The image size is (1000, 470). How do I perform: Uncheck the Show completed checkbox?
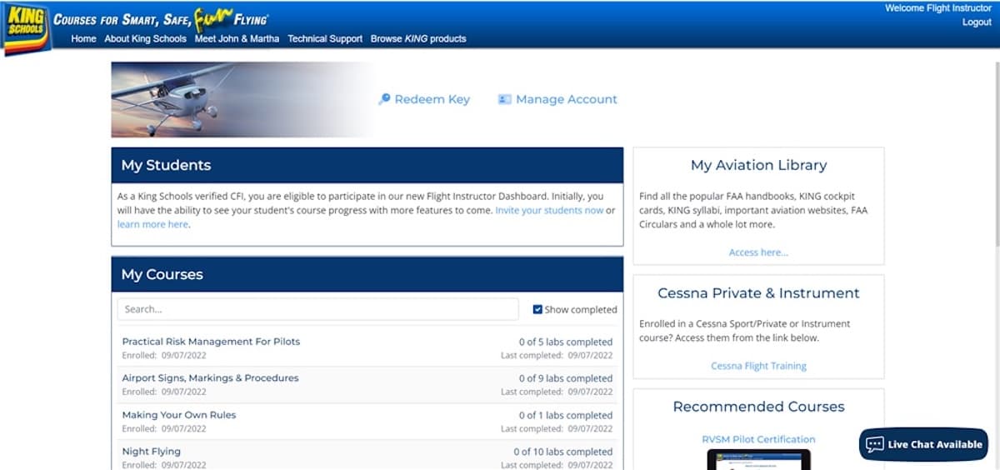537,309
